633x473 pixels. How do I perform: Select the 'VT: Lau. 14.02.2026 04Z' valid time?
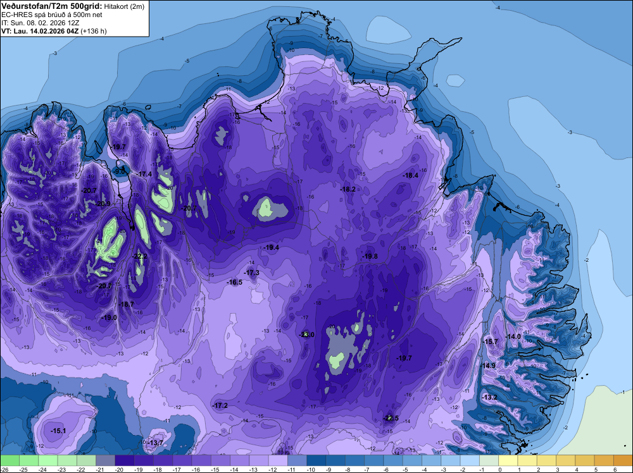coord(40,31)
